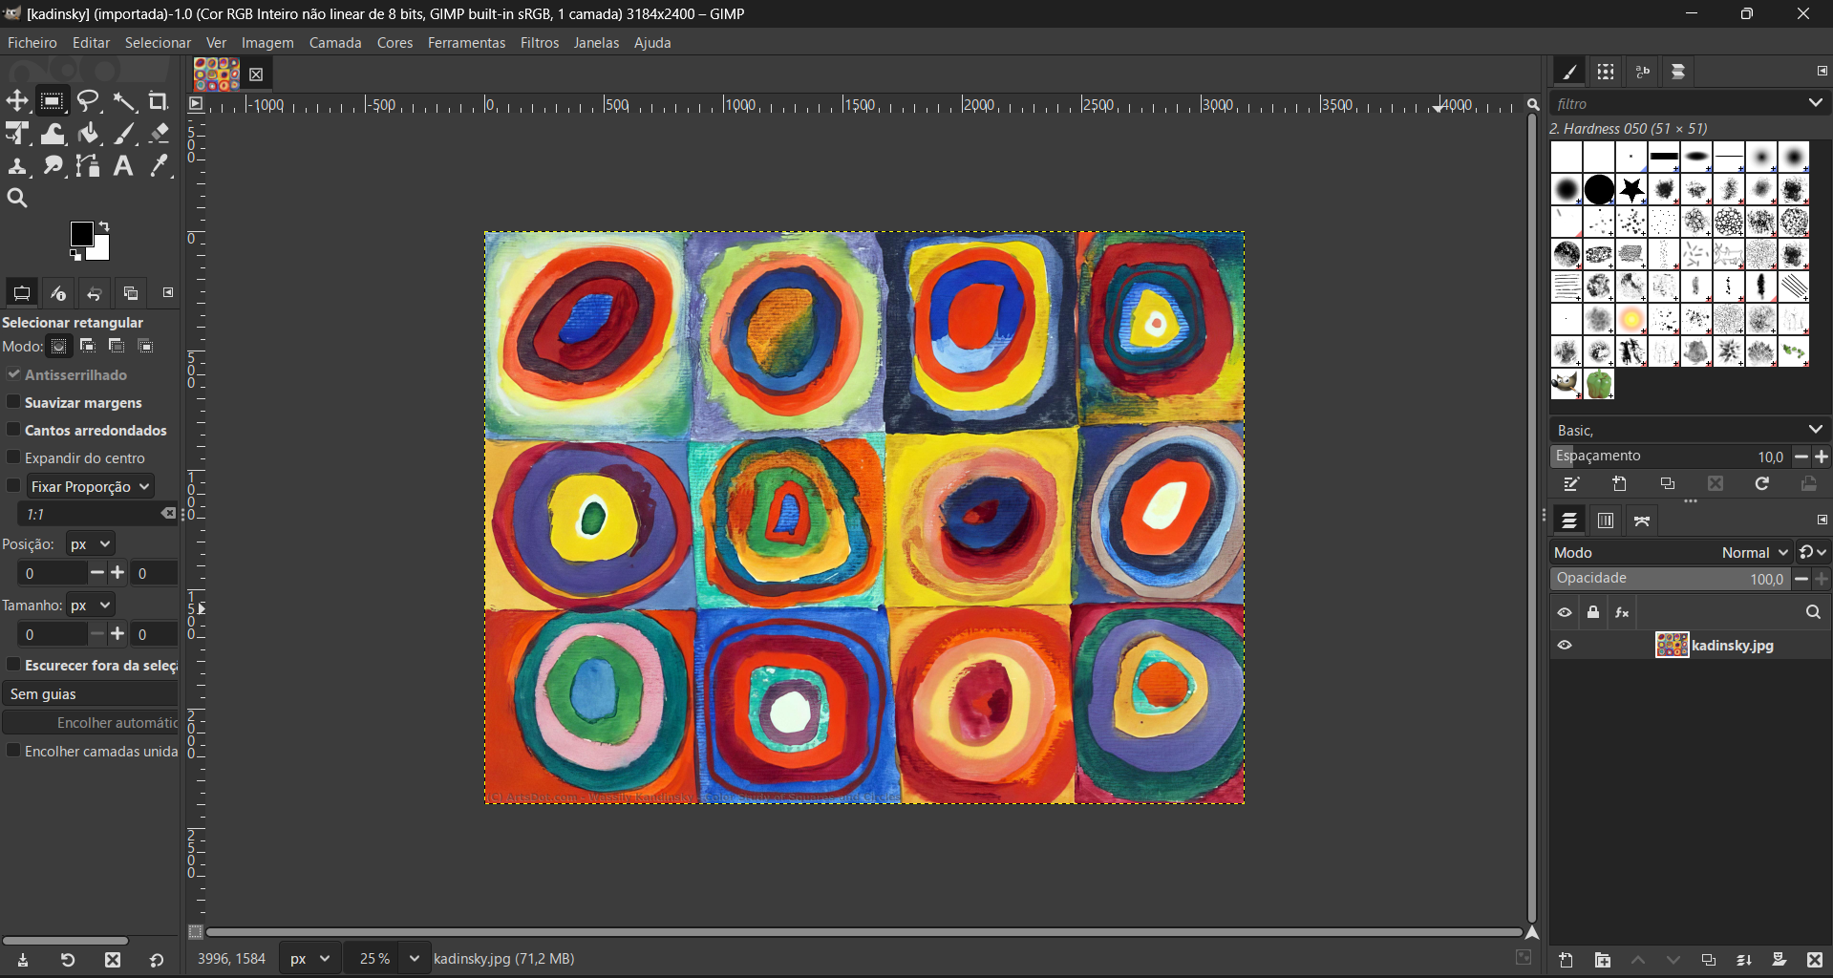The width and height of the screenshot is (1833, 978).
Task: Click the Encolher automático button
Action: [x=91, y=723]
